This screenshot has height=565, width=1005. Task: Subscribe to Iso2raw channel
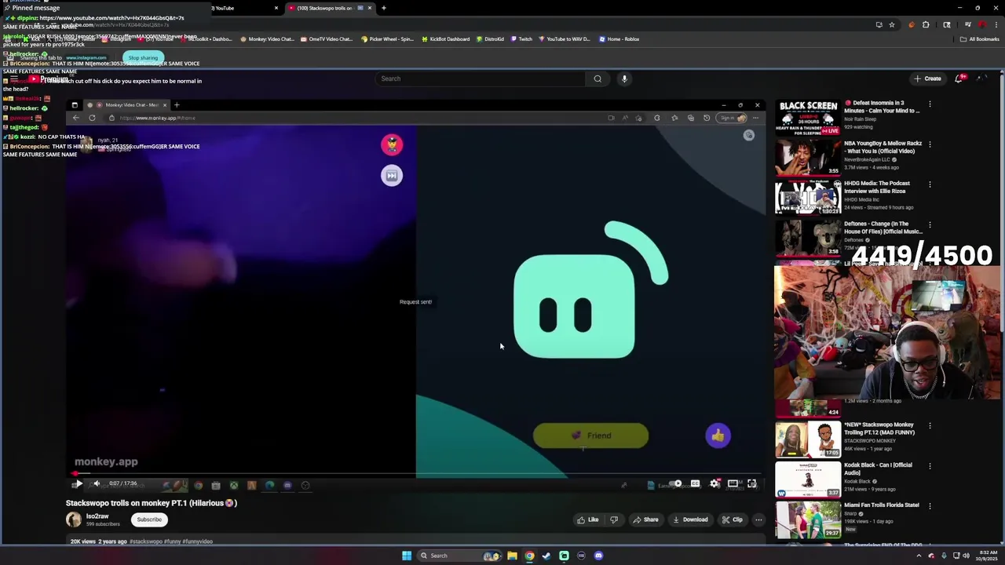pos(149,519)
